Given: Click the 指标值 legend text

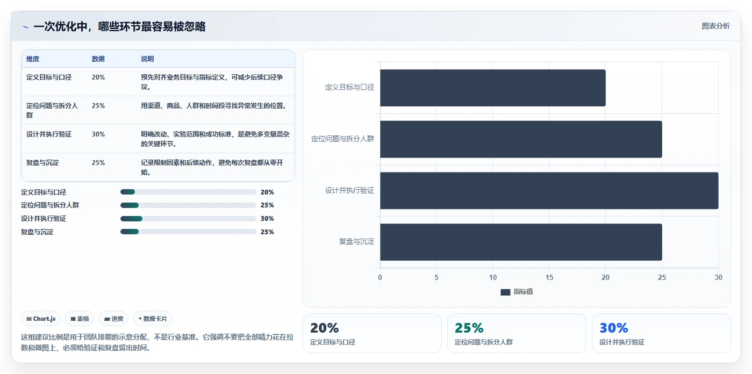Looking at the screenshot, I should pos(523,292).
